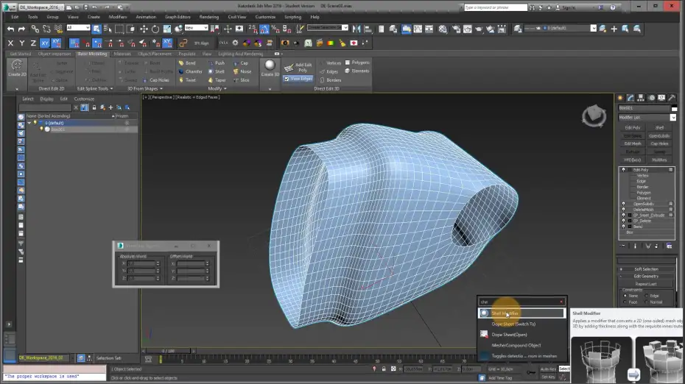Click the Redo arrow in main toolbar
The image size is (685, 384).
point(21,29)
